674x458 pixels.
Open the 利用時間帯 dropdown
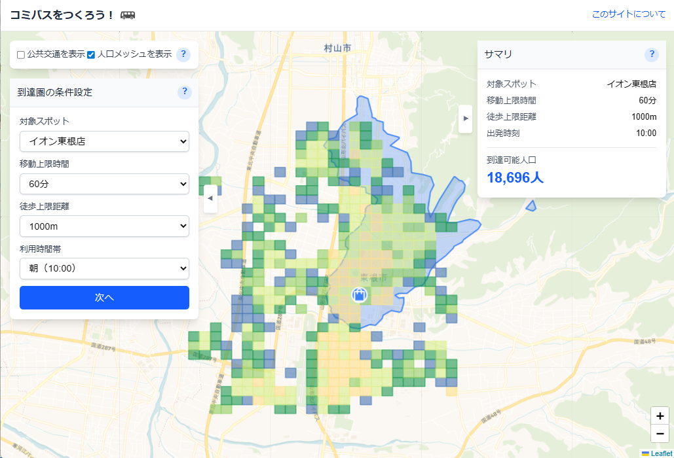(x=105, y=268)
